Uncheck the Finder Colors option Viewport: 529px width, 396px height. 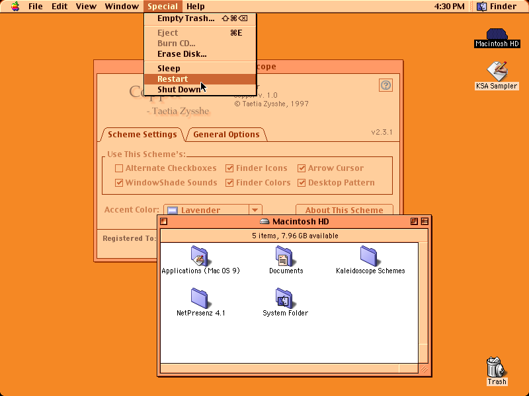pos(229,183)
